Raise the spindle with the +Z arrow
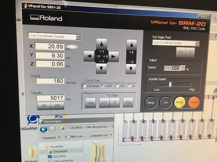217x162 pixels. (132, 45)
